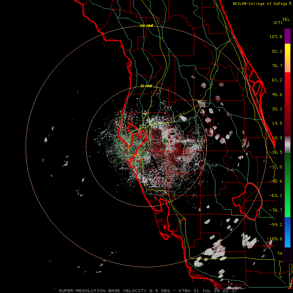Click the purple segment of the color bar
The width and height of the screenshot is (293, 293).
coord(287,36)
